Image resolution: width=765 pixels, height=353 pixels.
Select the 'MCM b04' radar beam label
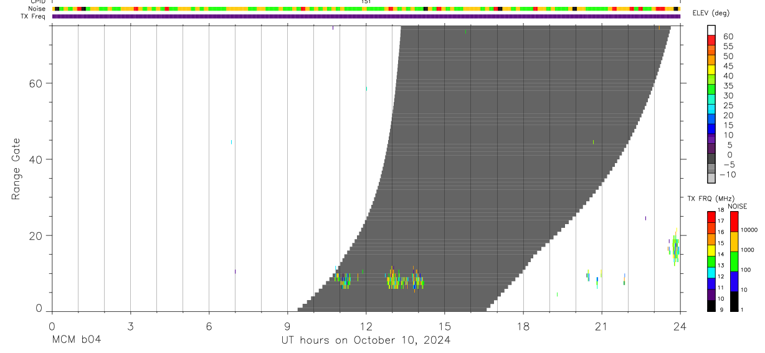point(75,340)
